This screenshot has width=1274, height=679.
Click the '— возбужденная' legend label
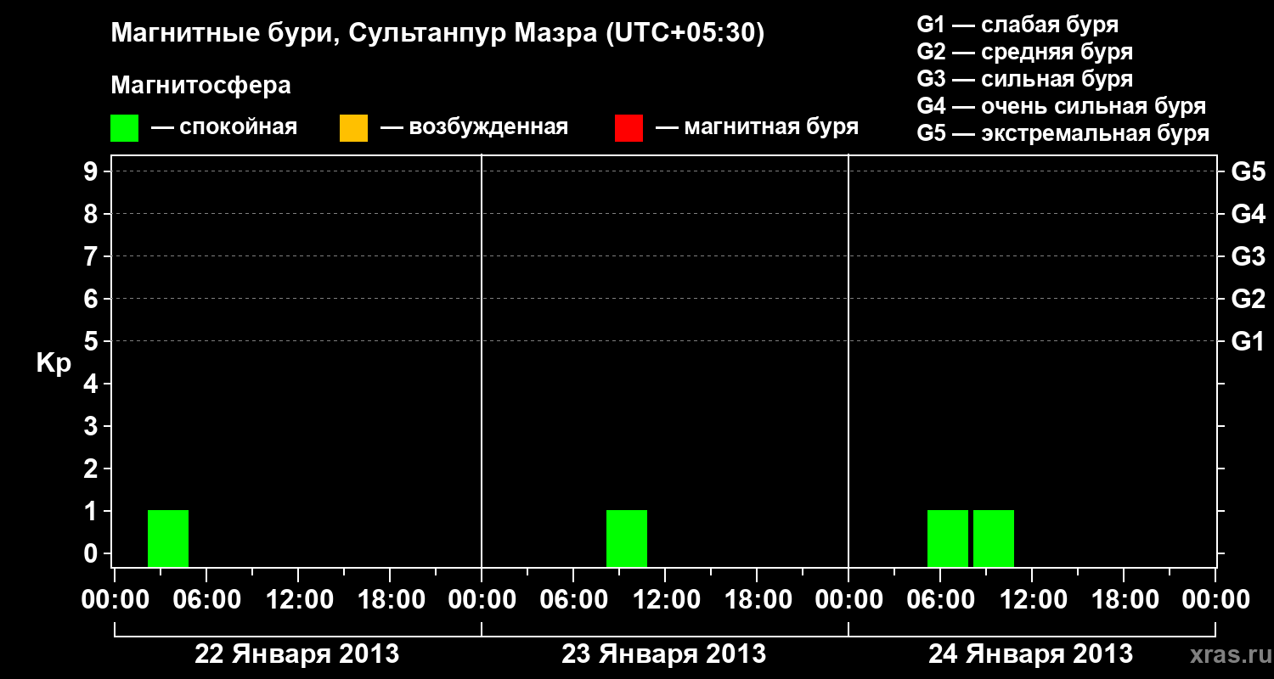474,127
